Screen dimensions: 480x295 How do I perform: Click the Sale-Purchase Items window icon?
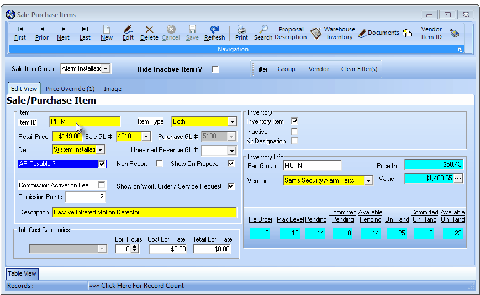pyautogui.click(x=10, y=14)
